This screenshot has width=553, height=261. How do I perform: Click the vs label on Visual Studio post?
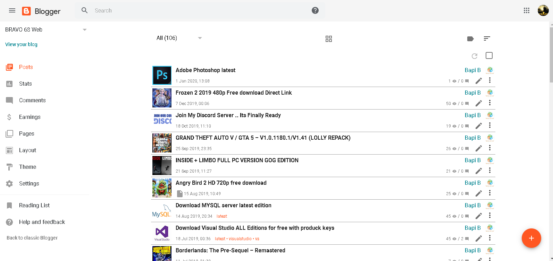pos(257,239)
